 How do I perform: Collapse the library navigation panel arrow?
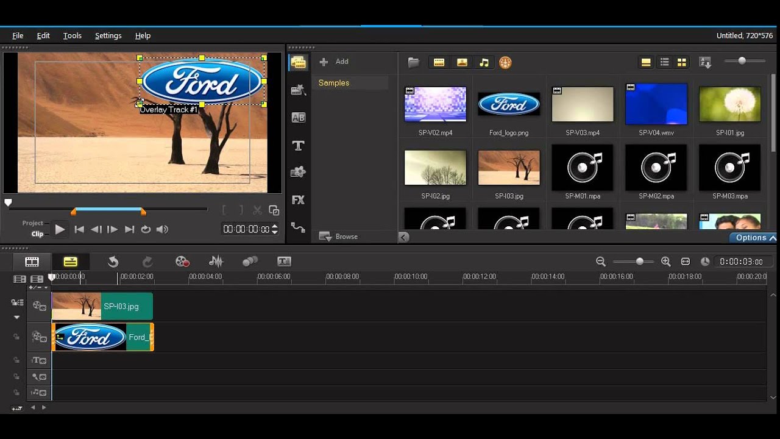click(x=403, y=237)
